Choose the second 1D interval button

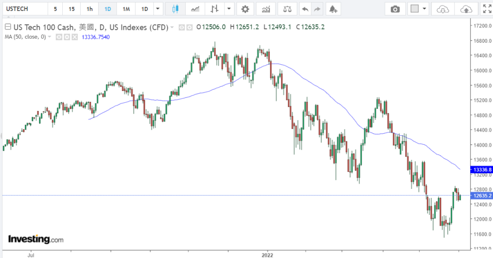point(144,9)
